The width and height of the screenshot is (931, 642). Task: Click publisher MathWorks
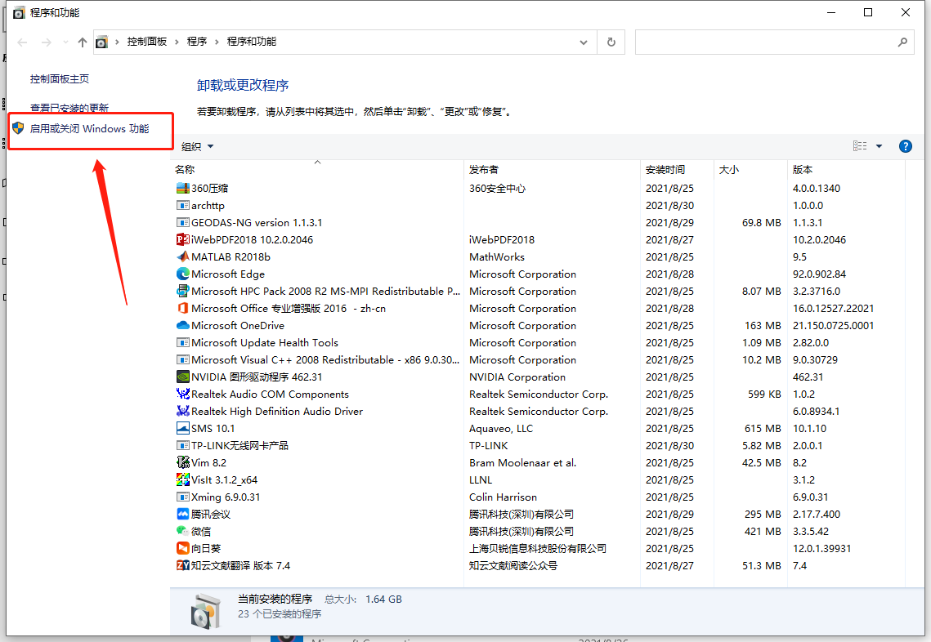coord(497,257)
